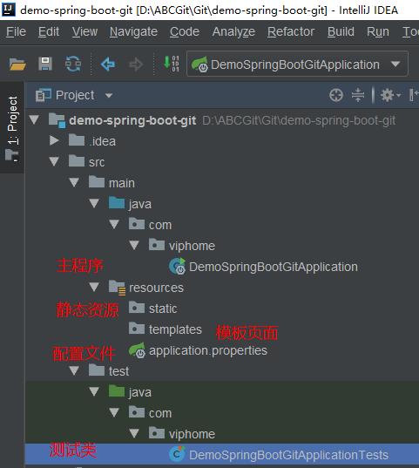The image size is (419, 468).
Task: Open the Project panel settings gear
Action: (387, 96)
